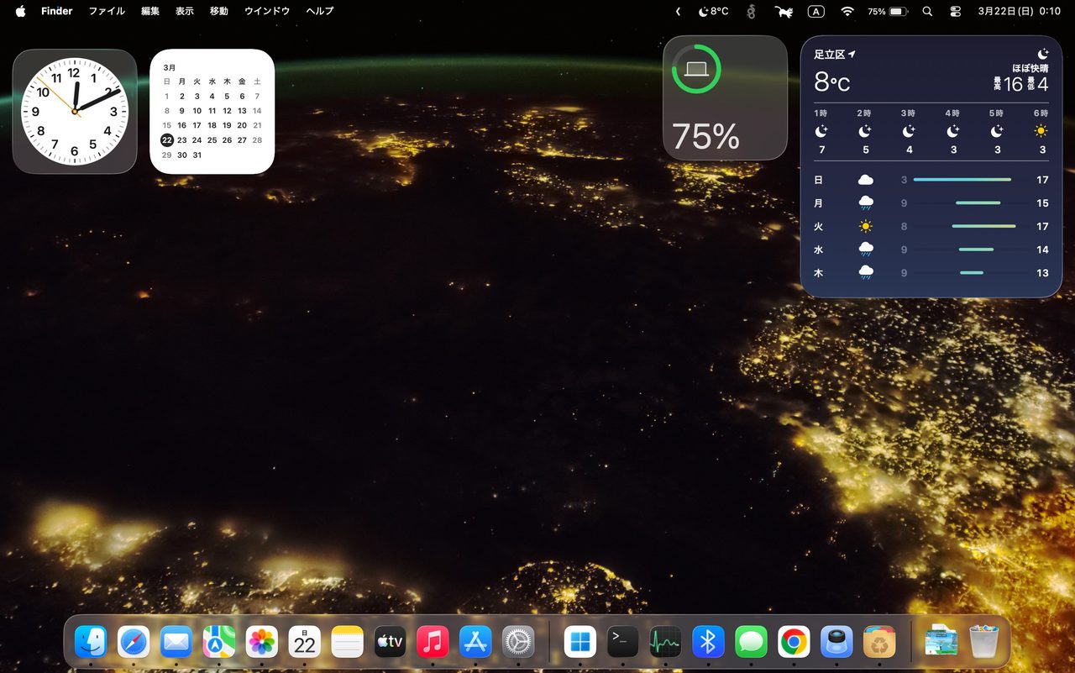Click the Wi-Fi status icon
This screenshot has width=1075, height=673.
pos(847,12)
